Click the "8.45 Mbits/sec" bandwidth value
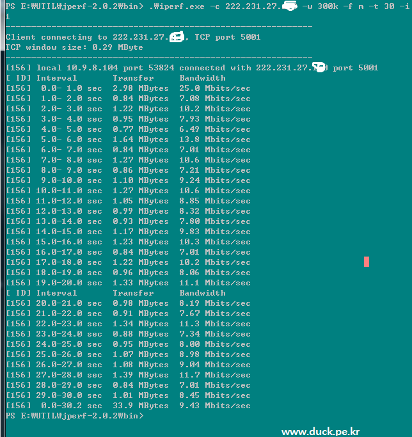Screen dimensions: 412x437 [x=215, y=395]
